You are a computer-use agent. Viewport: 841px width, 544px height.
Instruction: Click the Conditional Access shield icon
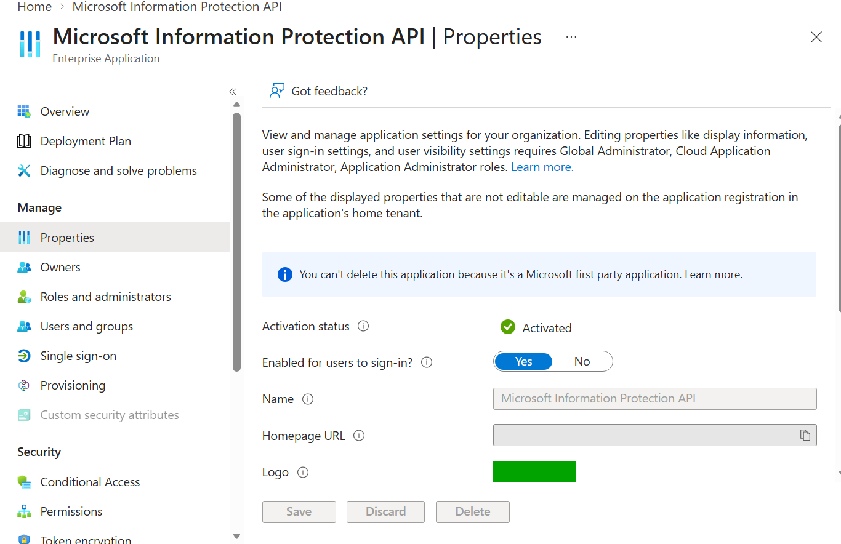pos(24,482)
